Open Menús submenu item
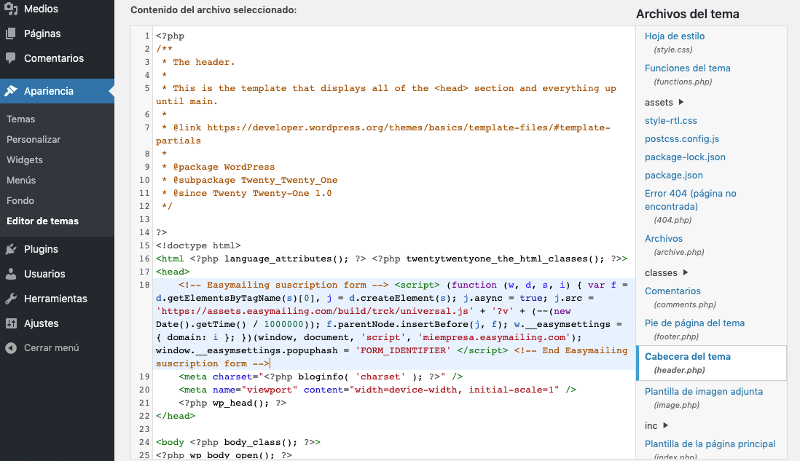The height and width of the screenshot is (461, 800). coord(21,180)
